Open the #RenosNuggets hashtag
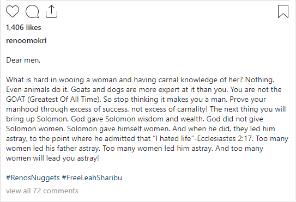Viewport: 296px width, 202px height. [33, 177]
